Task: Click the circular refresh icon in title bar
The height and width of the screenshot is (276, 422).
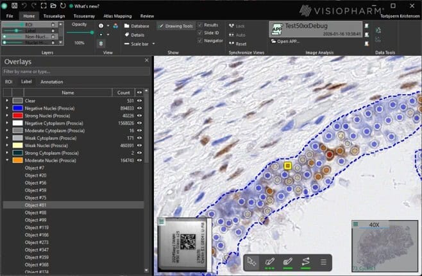Action: [x=63, y=5]
